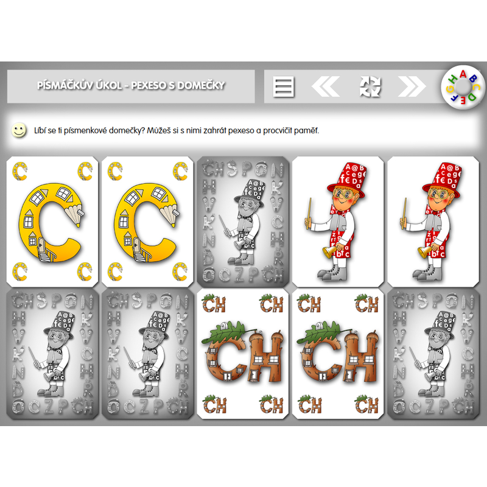Select the first red-hat Písmáček character card
Viewport: 487px width, 487px height.
338,222
